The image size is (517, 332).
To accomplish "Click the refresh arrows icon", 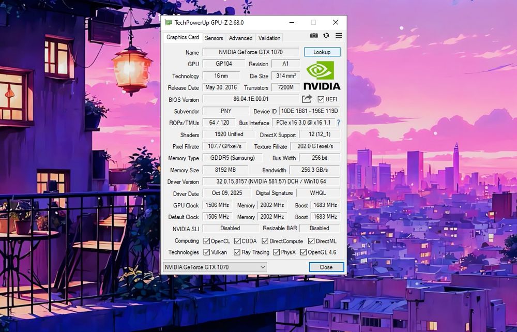I will [326, 35].
